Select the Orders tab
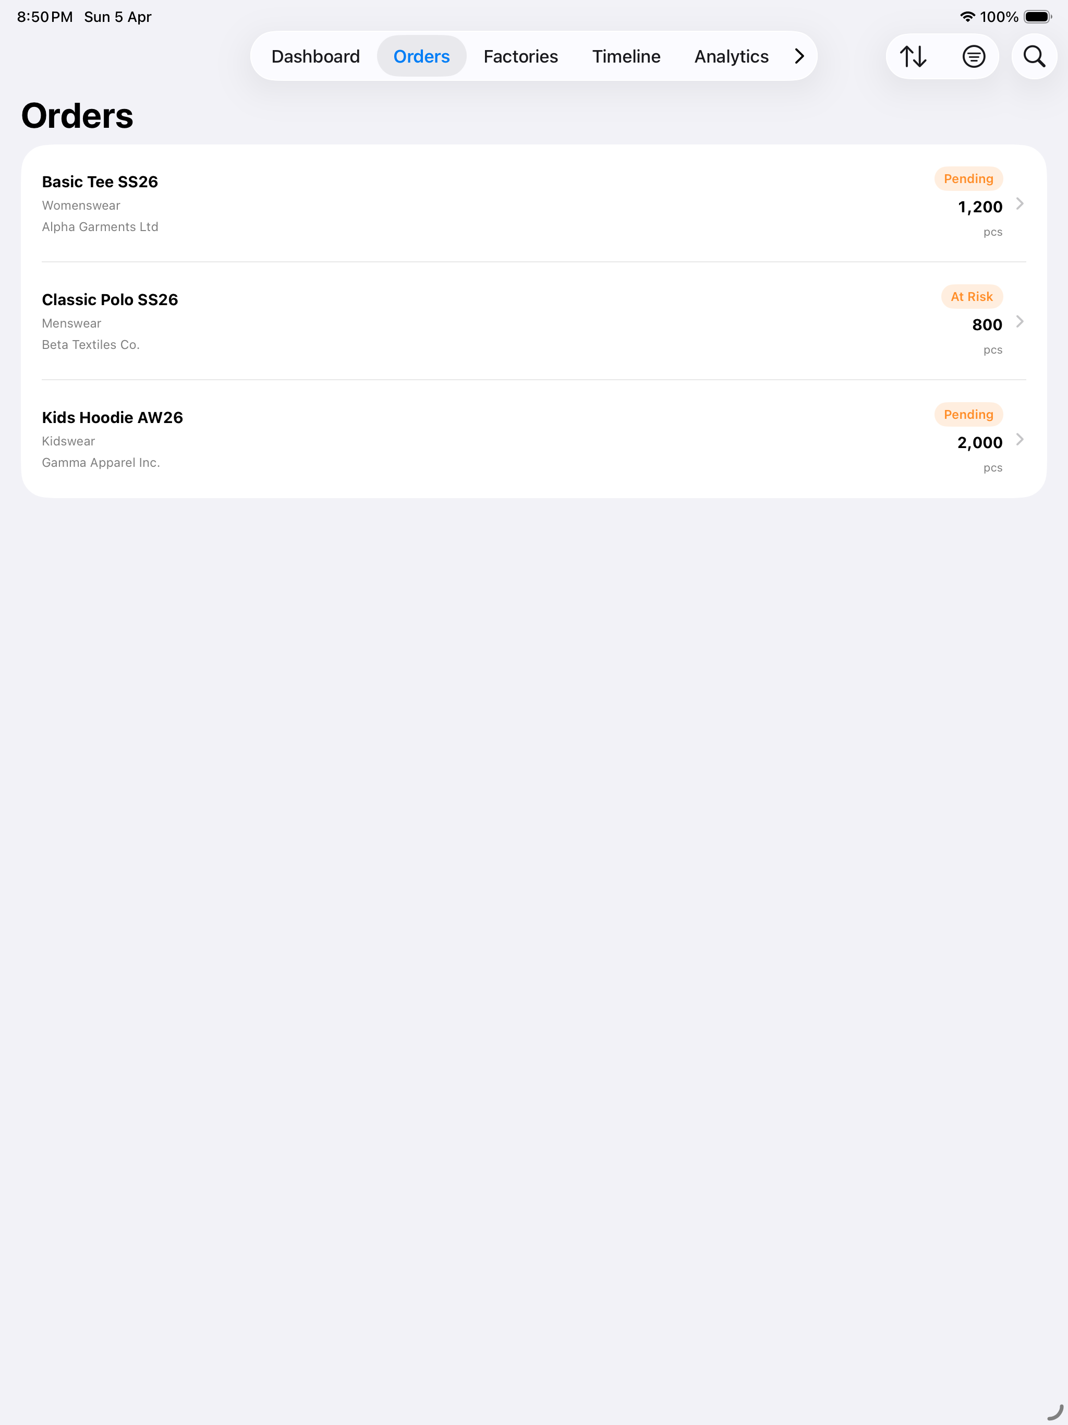 [421, 57]
